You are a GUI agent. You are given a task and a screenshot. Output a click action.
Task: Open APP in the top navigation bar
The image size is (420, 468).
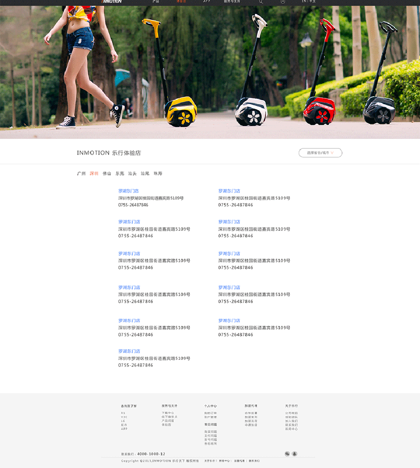coord(207,1)
